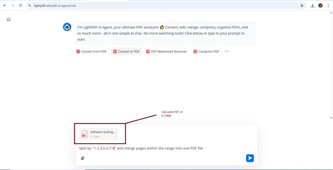View site information icon in address bar
This screenshot has height=170, width=333.
(x=30, y=6)
